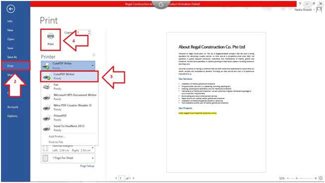Click the printer info icon
325x183 pixels.
coord(94,55)
